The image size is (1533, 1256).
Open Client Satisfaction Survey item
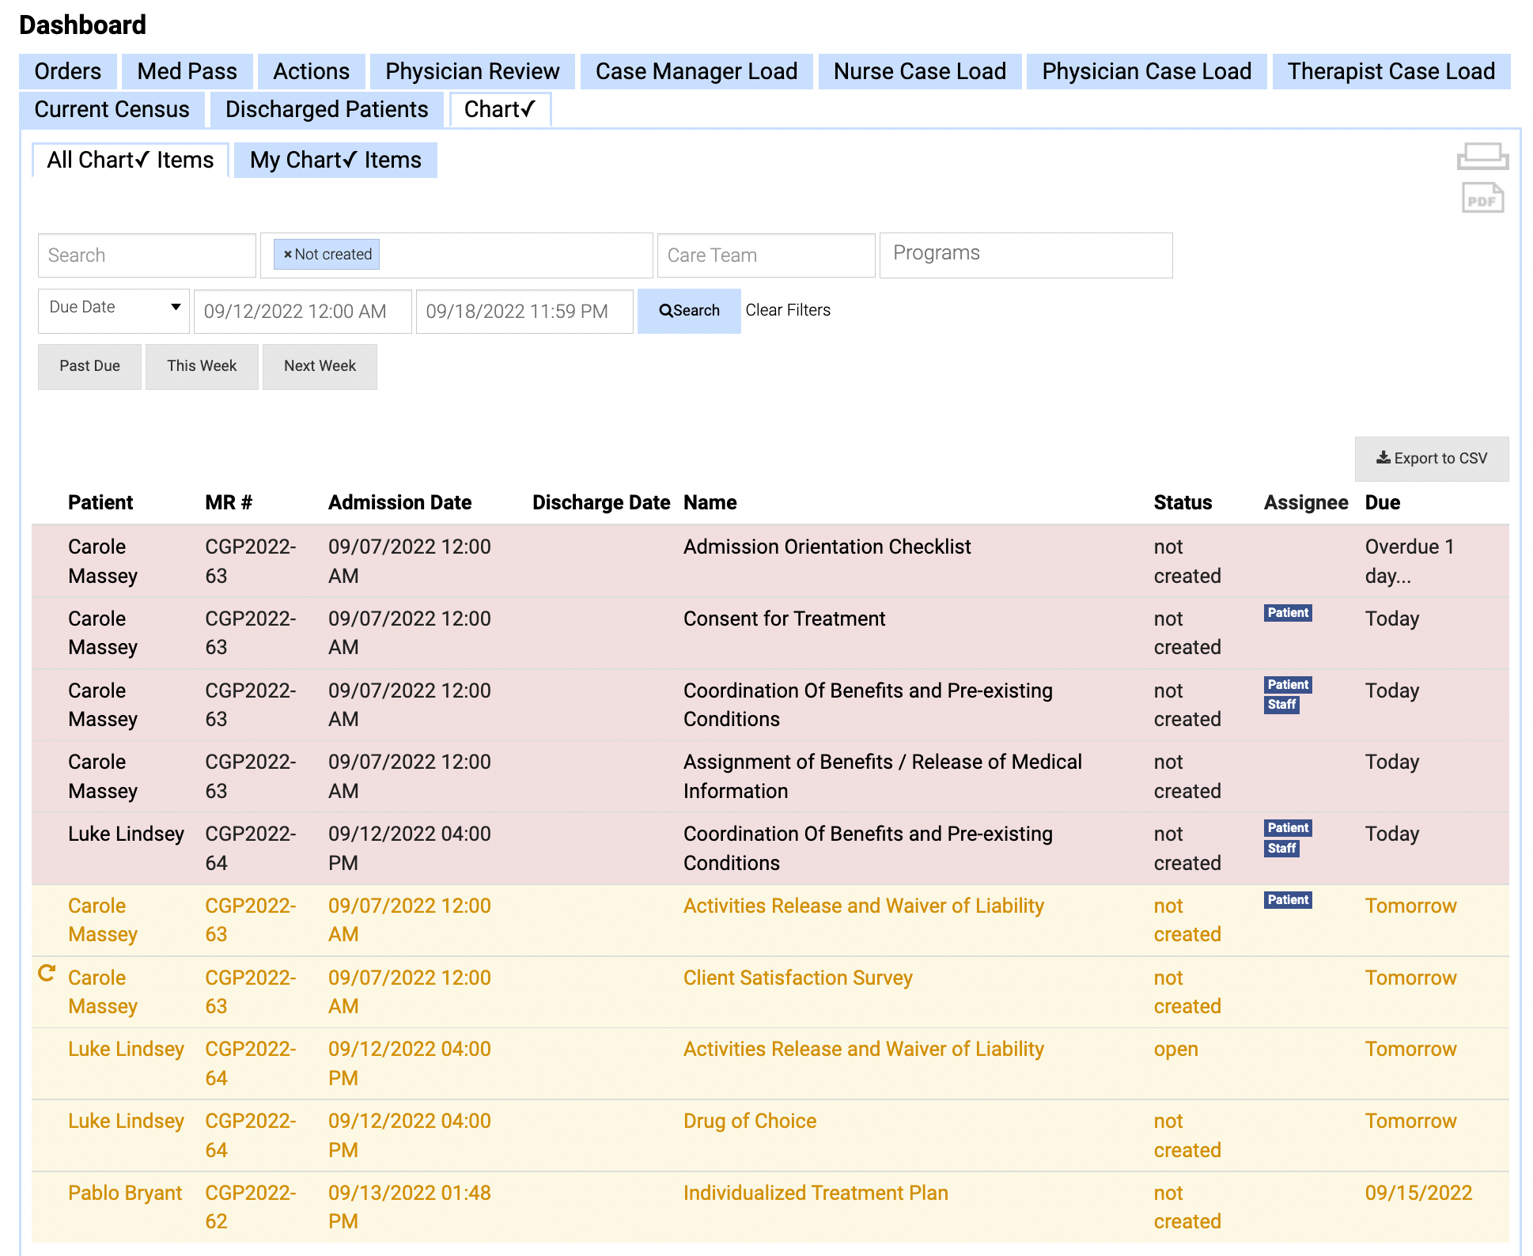[x=797, y=978]
